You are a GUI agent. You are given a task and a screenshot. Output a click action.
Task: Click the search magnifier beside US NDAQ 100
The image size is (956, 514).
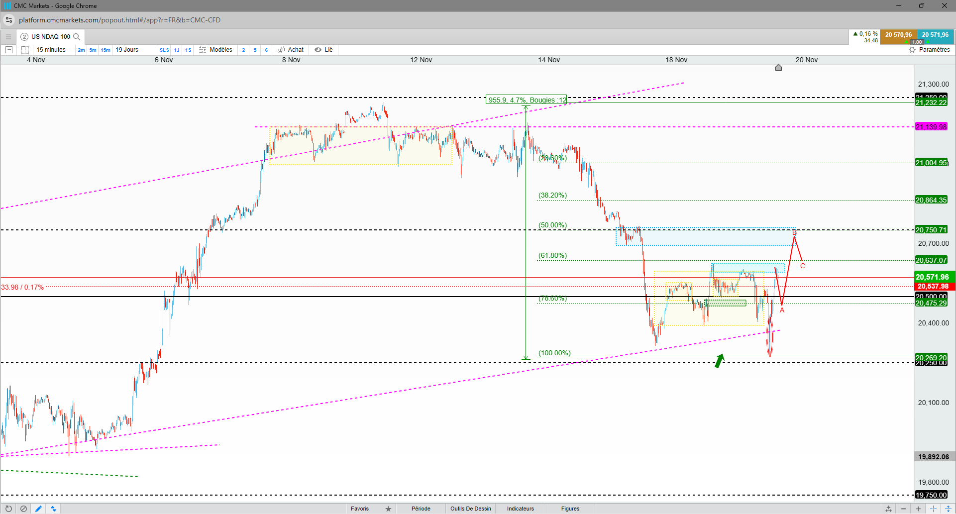pos(77,37)
